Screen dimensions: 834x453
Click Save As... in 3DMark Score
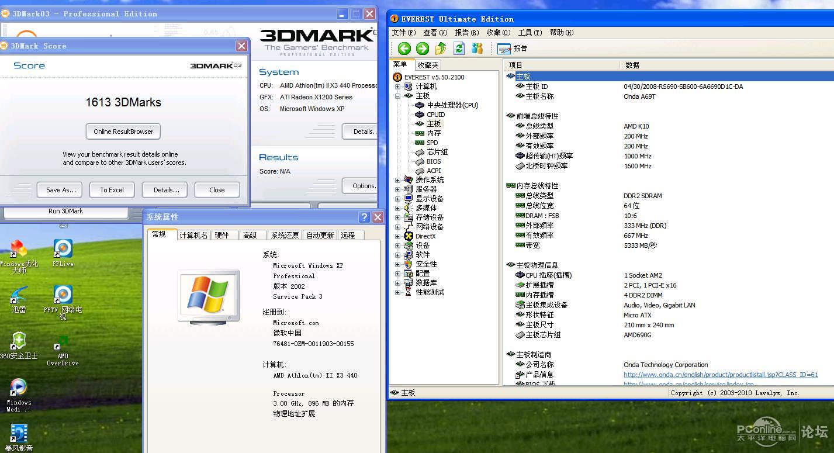(61, 190)
